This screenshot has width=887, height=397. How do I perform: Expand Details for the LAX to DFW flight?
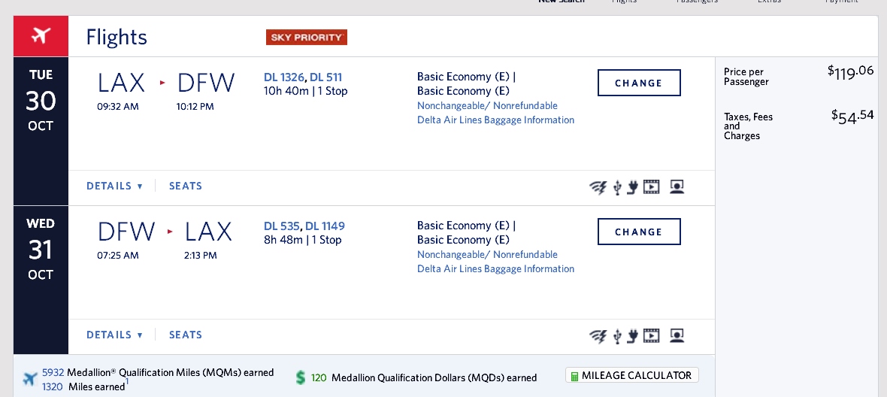pyautogui.click(x=114, y=186)
